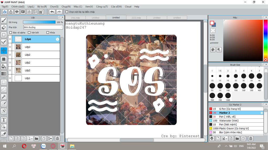Screen dimensions: 268x150
Task: Select the Operation (object) tool
Action: pos(4,127)
